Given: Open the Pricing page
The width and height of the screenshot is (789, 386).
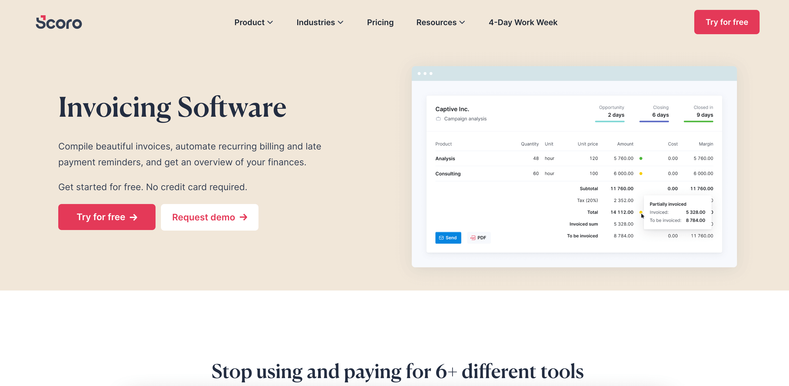Looking at the screenshot, I should pos(380,22).
